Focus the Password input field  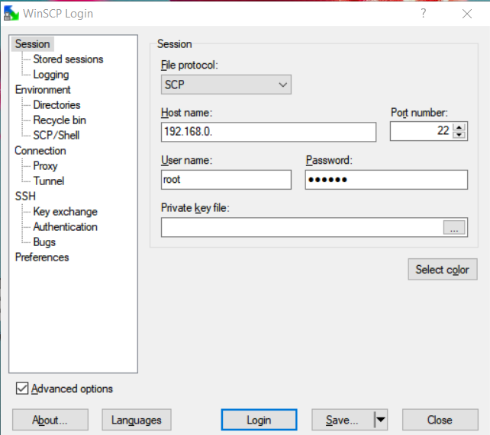[385, 180]
